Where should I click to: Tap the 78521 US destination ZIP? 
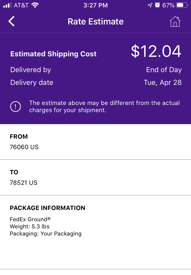[x=23, y=183]
